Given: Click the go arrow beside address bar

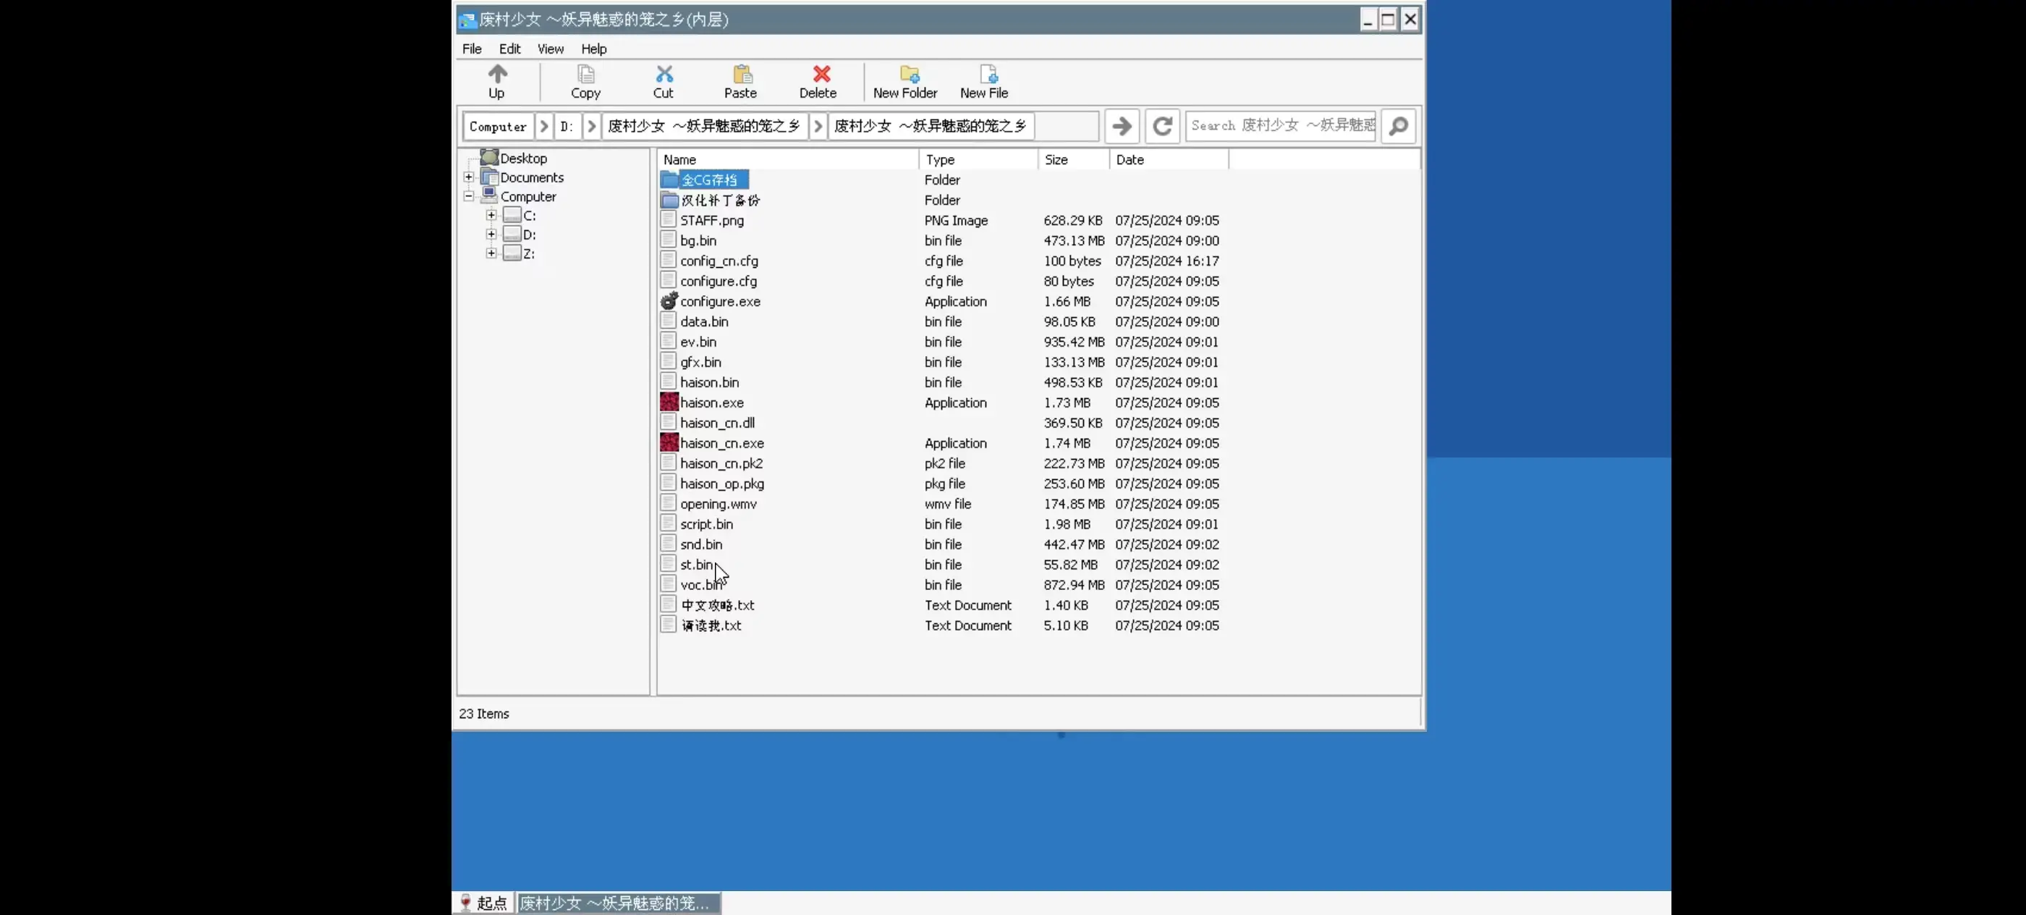Looking at the screenshot, I should click(x=1122, y=126).
